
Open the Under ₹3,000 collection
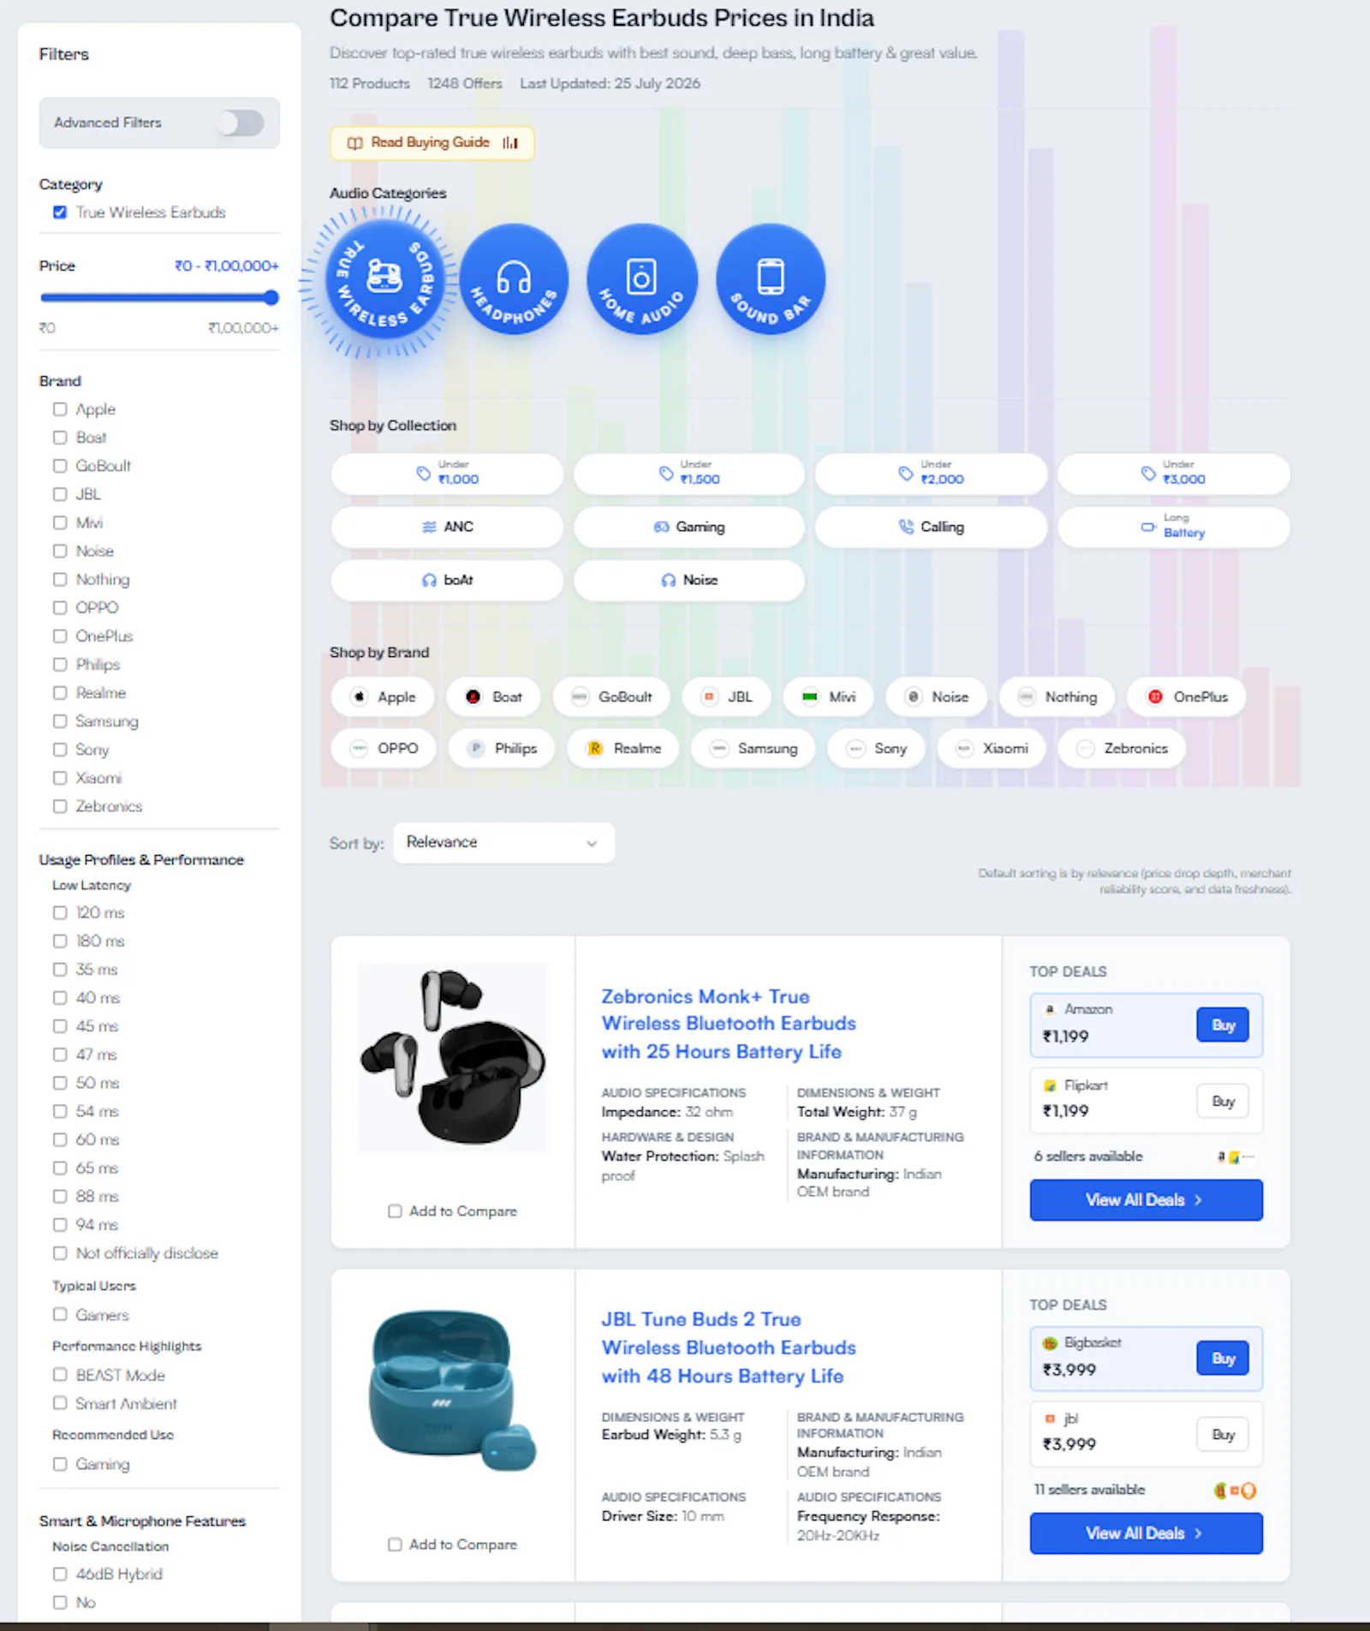click(x=1174, y=474)
